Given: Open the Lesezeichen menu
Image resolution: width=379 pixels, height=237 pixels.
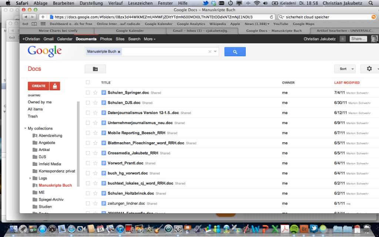Looking at the screenshot, I should tap(140, 3).
